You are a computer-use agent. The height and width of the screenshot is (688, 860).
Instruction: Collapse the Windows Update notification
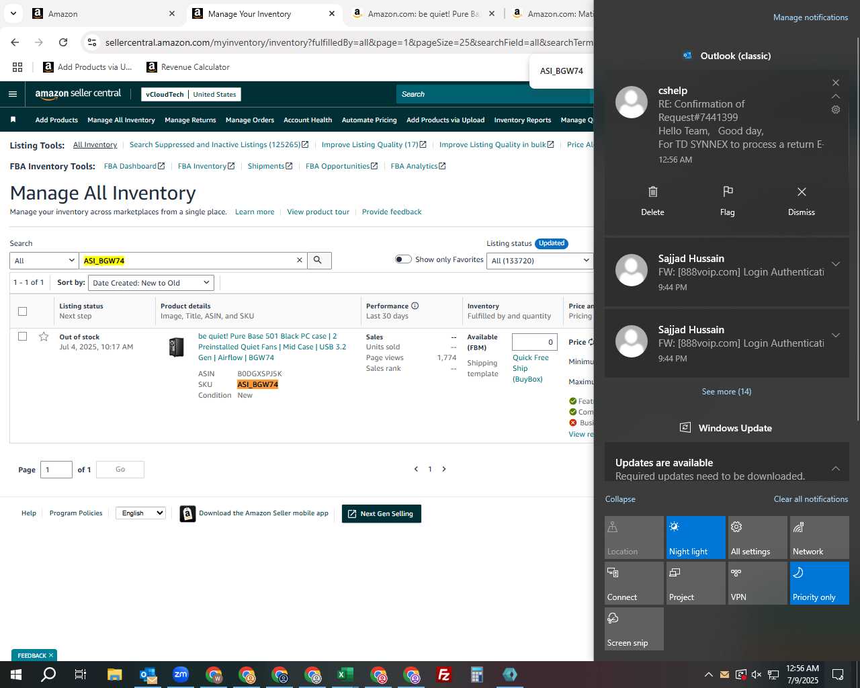(836, 468)
